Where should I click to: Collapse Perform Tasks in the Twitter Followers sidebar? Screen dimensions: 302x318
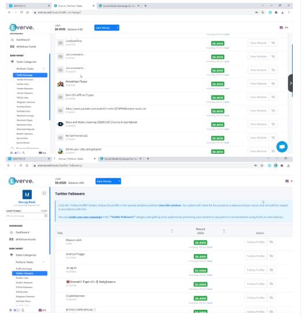pyautogui.click(x=44, y=262)
